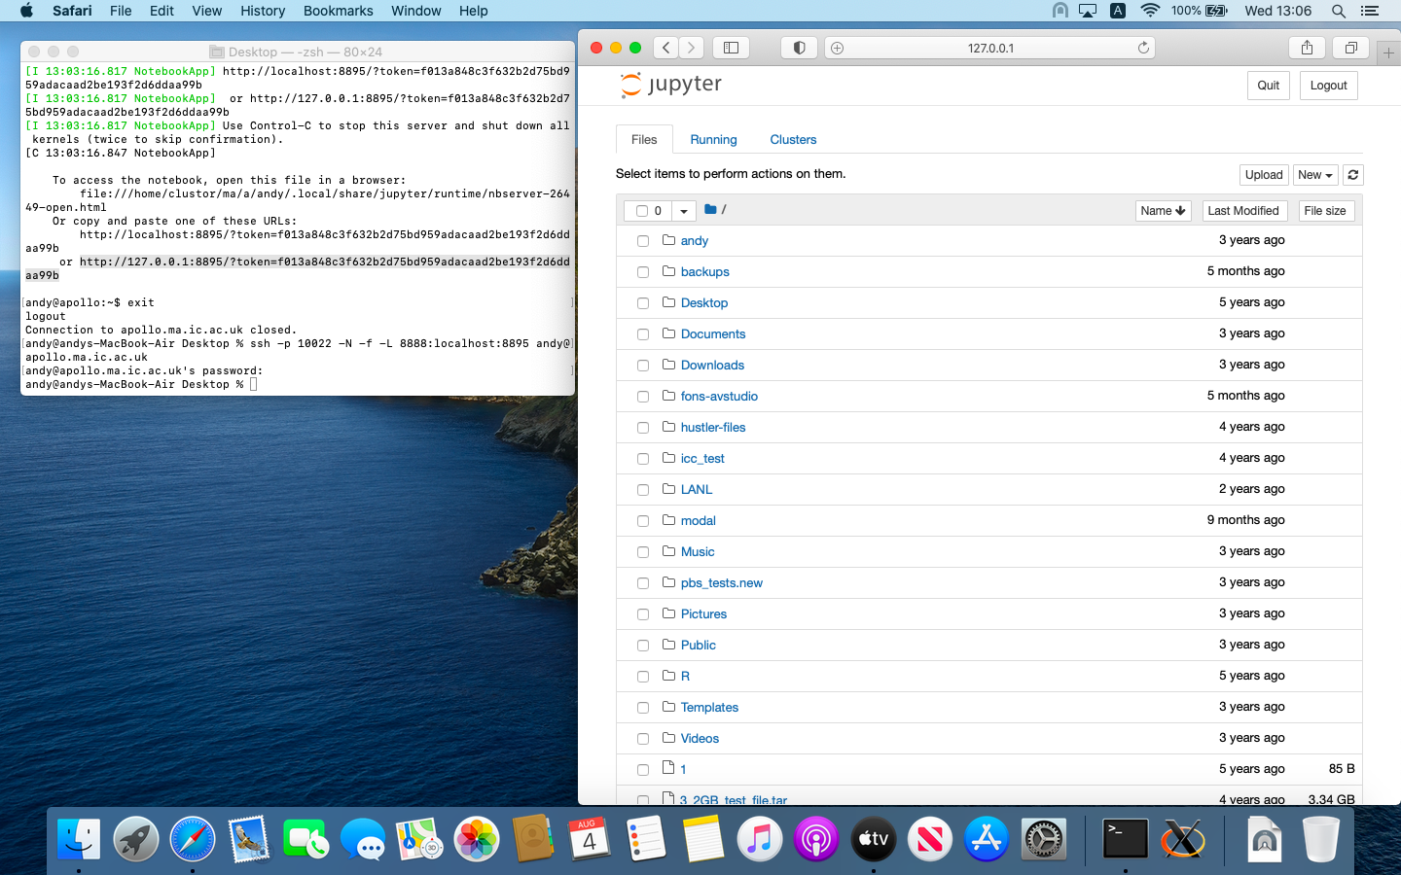Open the icc_test folder link

pyautogui.click(x=702, y=458)
